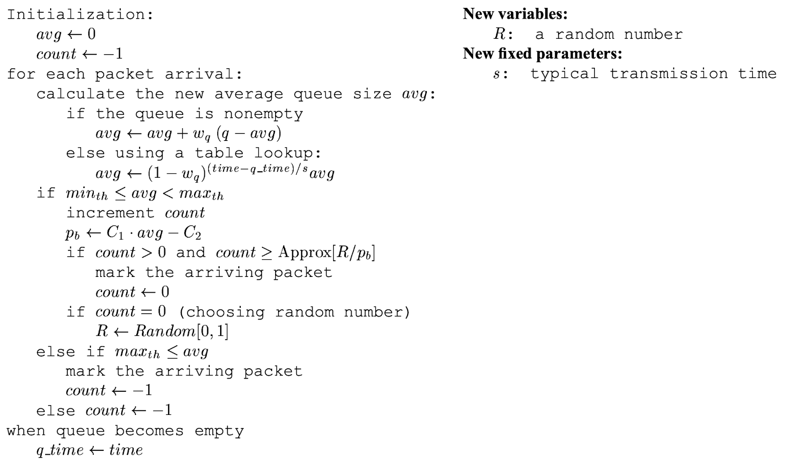Click the 'avg ← 0' initialization line
786x465 pixels.
coord(66,34)
